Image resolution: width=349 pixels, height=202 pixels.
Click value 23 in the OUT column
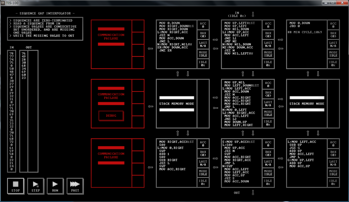tap(24, 78)
